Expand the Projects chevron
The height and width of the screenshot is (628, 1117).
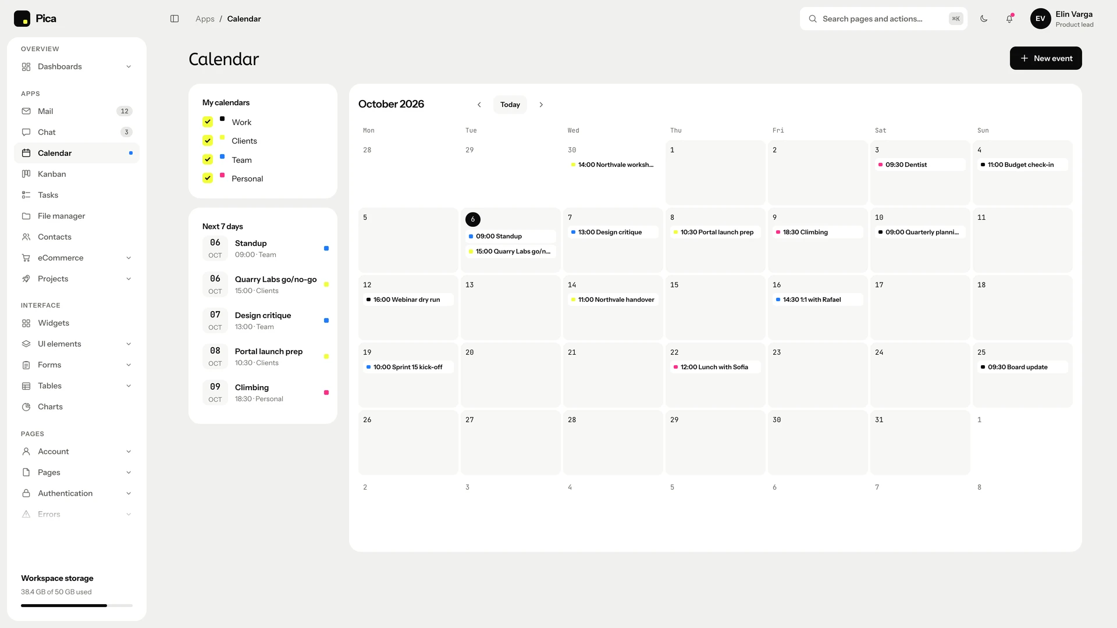tap(129, 279)
